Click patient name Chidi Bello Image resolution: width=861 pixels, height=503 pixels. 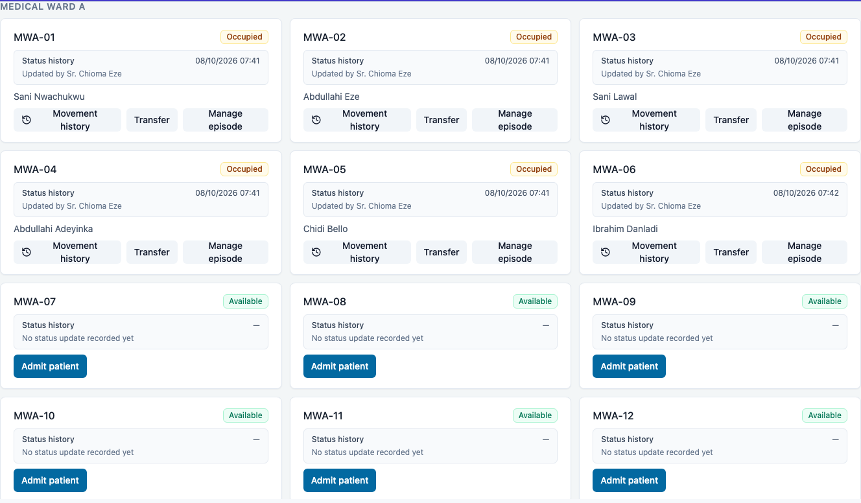(x=325, y=229)
